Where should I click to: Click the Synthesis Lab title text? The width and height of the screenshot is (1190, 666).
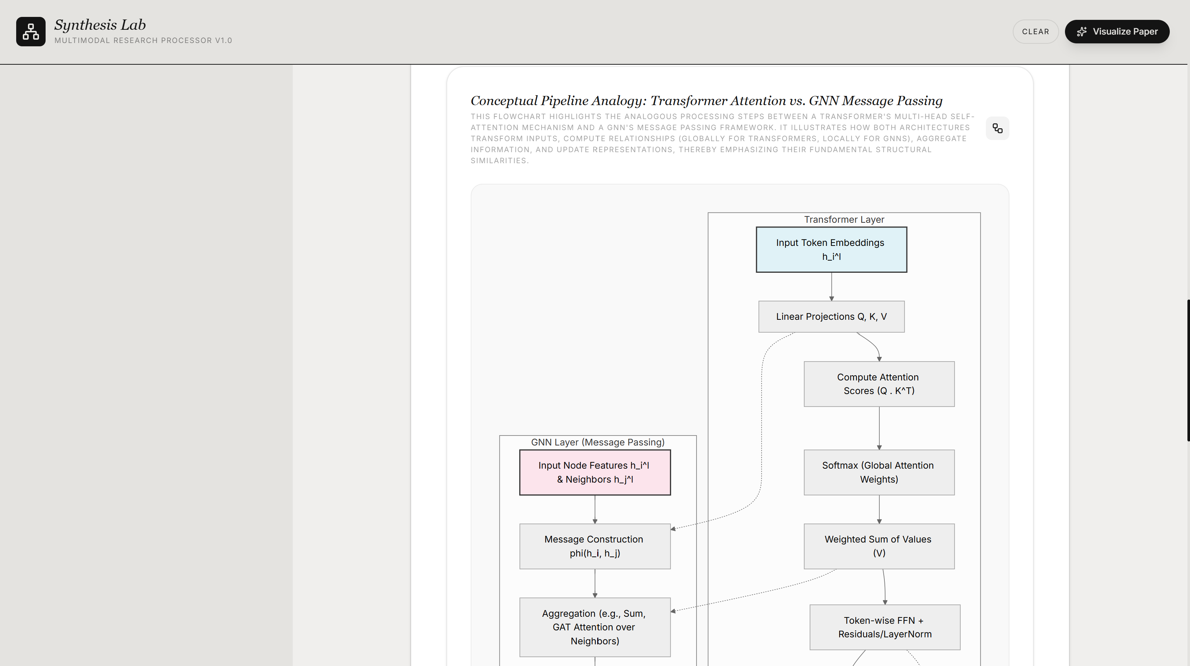tap(100, 25)
